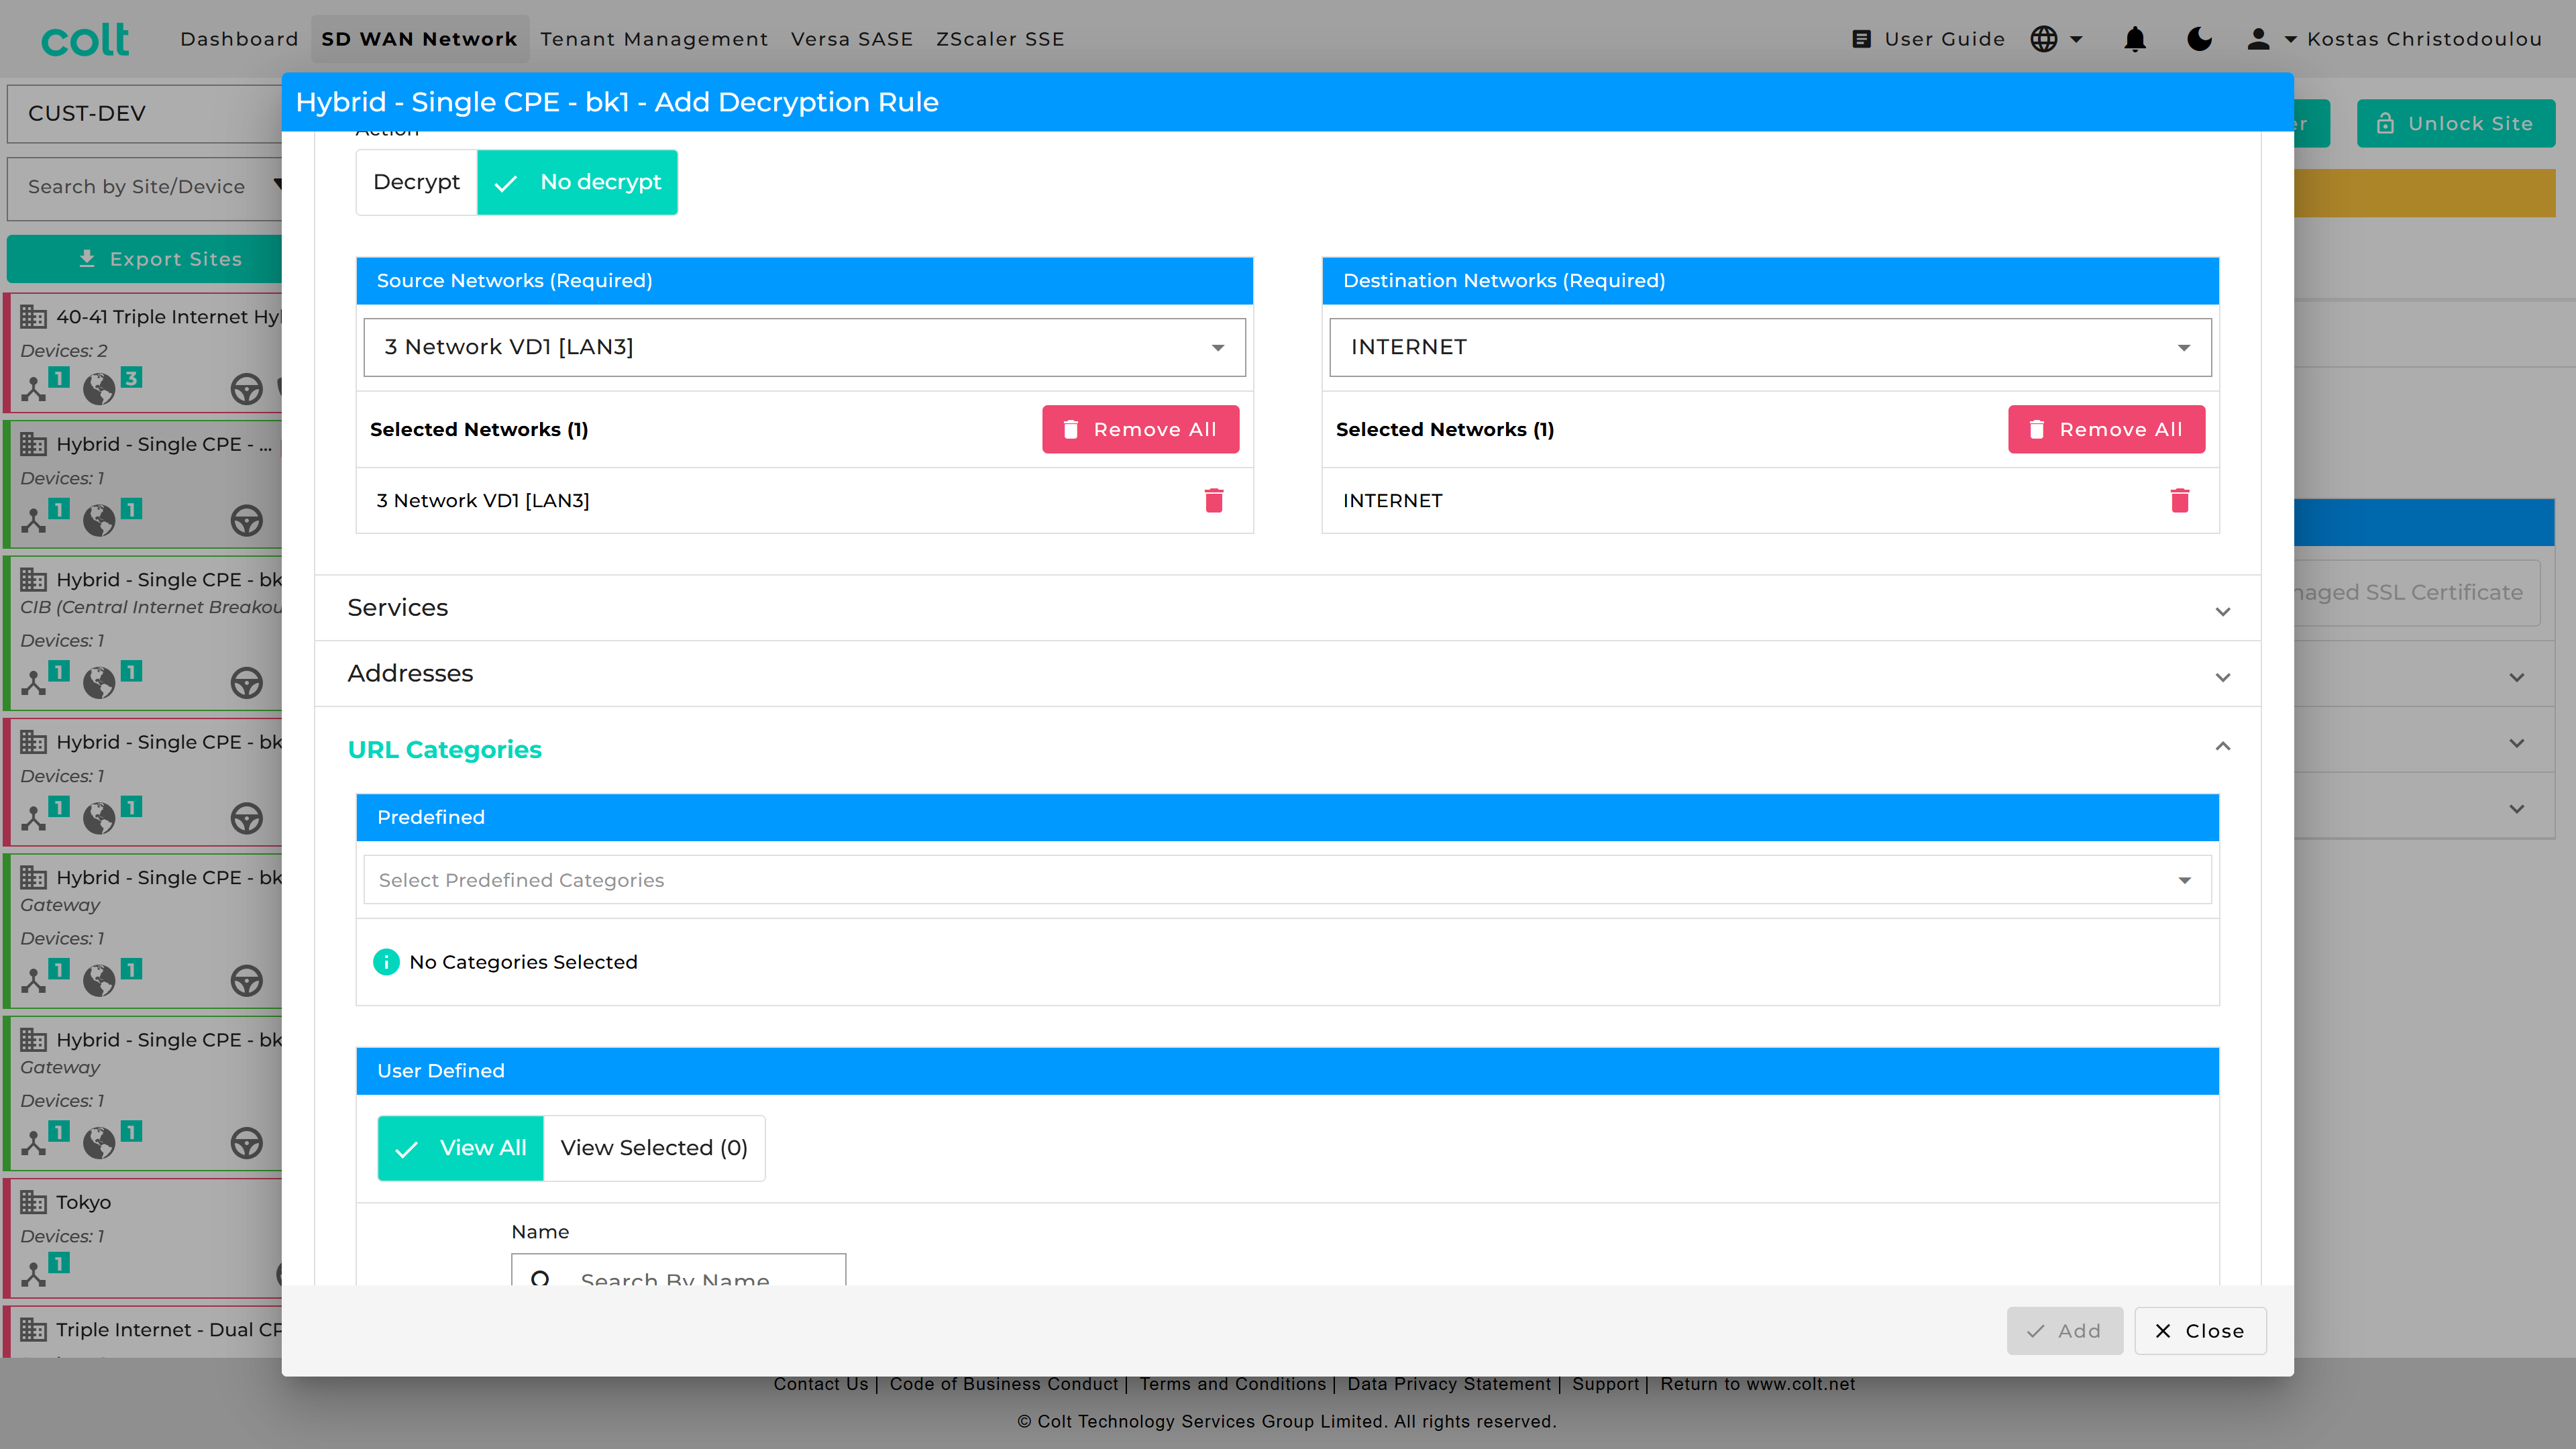Screen dimensions: 2576x1449
Task: Remove all selected source networks
Action: 1140,429
